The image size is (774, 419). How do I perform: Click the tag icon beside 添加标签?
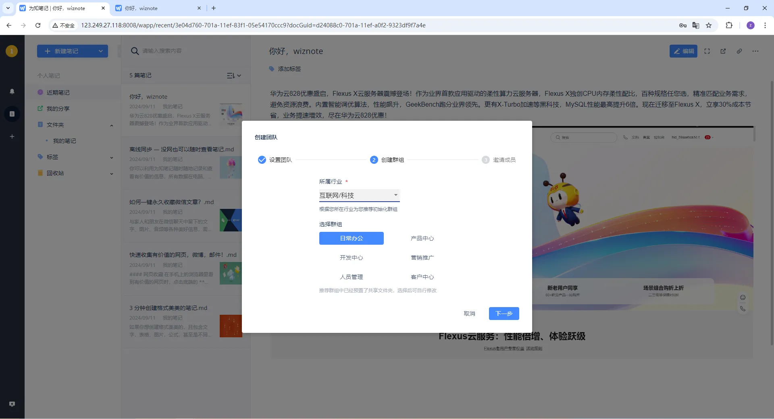(272, 69)
